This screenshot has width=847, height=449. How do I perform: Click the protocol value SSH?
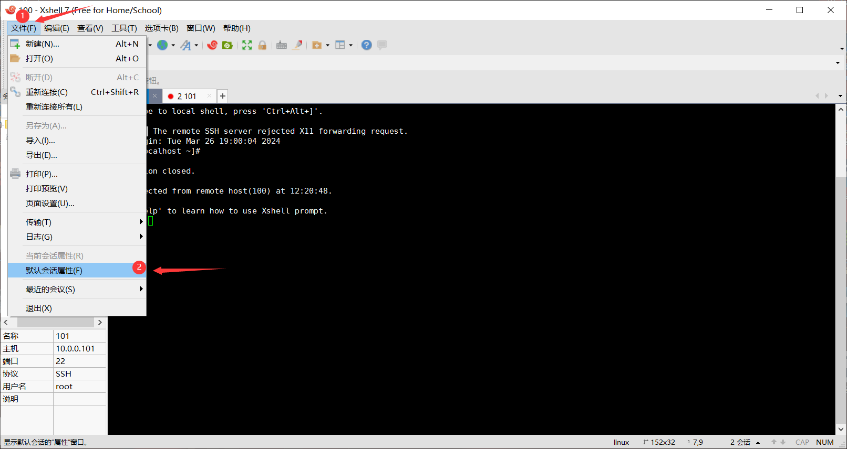pos(64,373)
